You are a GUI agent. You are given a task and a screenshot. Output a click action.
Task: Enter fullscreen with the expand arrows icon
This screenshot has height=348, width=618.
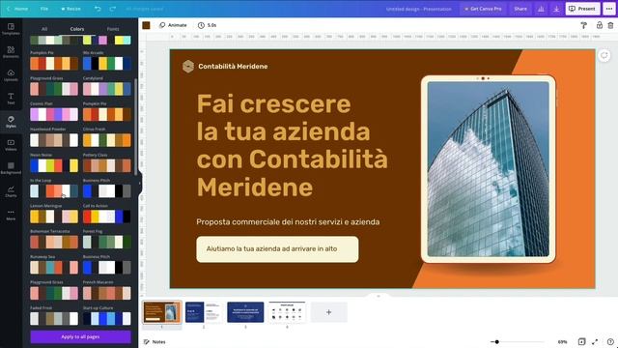click(x=595, y=341)
